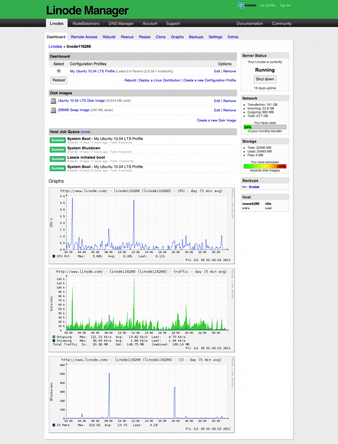Viewport: 338px width, 444px height.
Task: Go to NodeBalancers in the top navigation
Action: 86,23
